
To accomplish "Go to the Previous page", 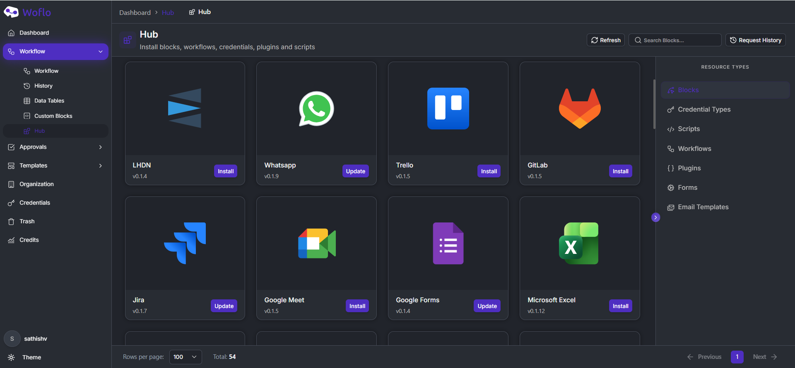I will pyautogui.click(x=704, y=357).
